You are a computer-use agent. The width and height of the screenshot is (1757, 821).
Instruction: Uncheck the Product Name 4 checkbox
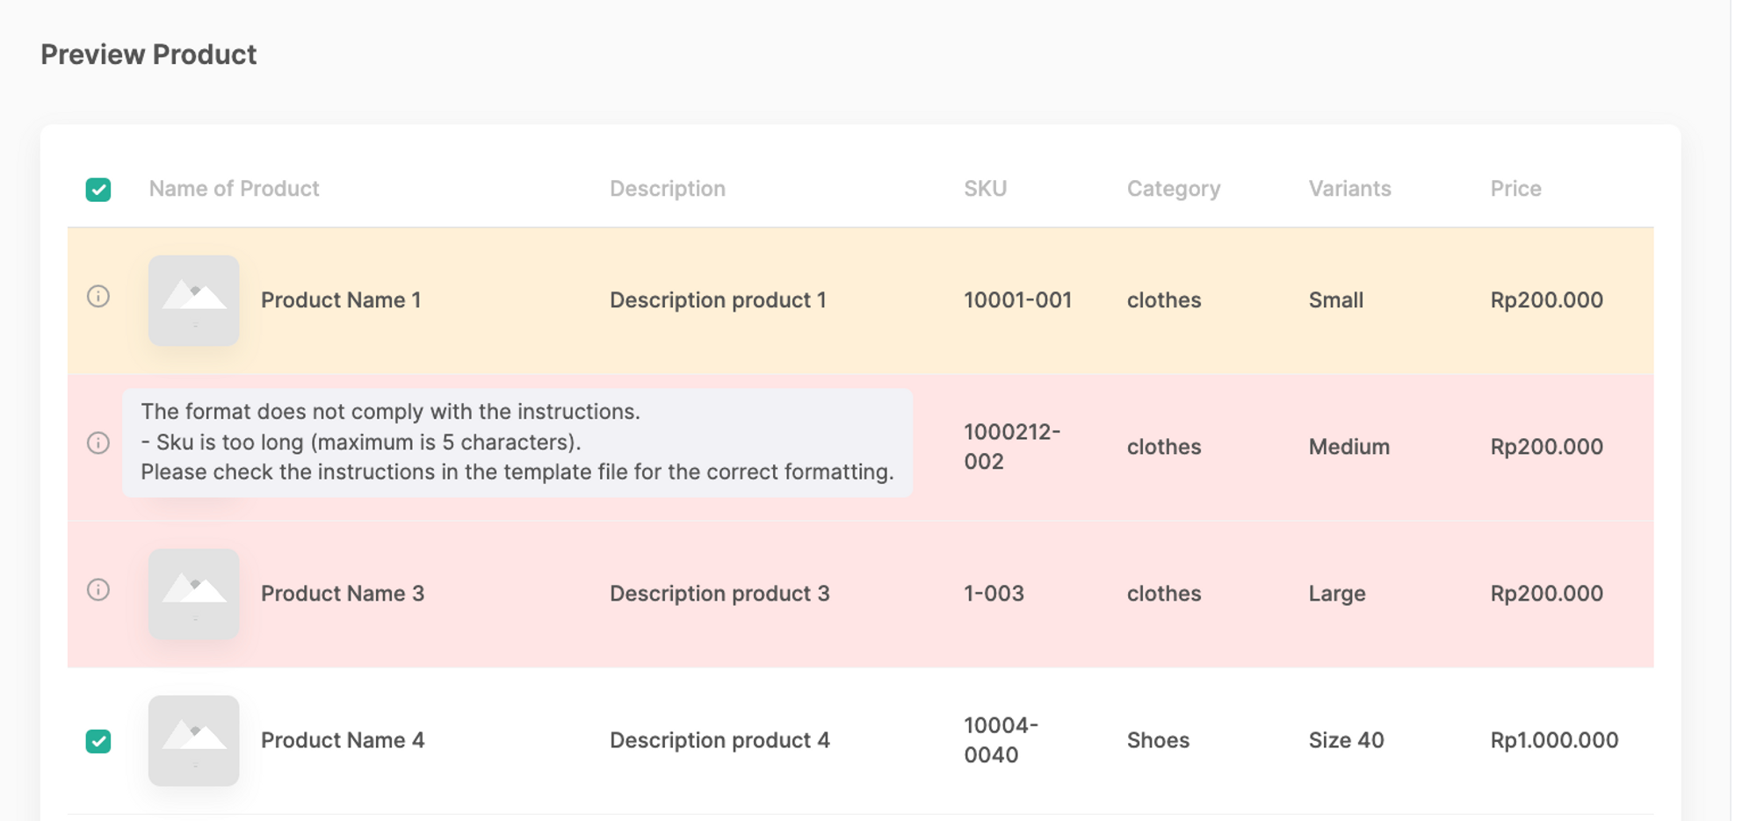[98, 741]
